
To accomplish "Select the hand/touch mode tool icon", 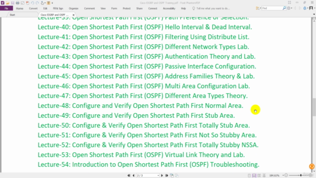I will (x=42, y=3).
